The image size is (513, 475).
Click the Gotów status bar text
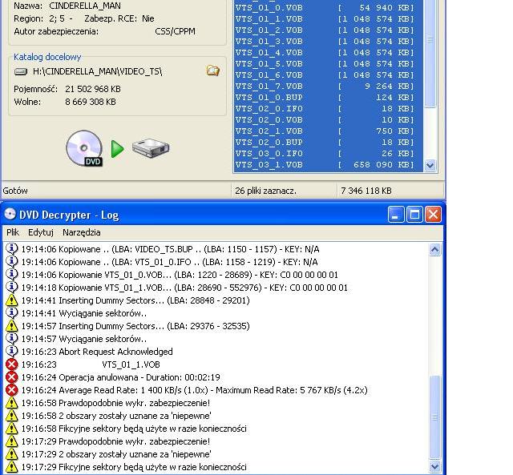point(15,191)
